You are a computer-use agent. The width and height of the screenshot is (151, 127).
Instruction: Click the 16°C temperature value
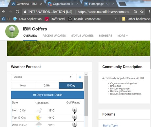tap(51, 111)
